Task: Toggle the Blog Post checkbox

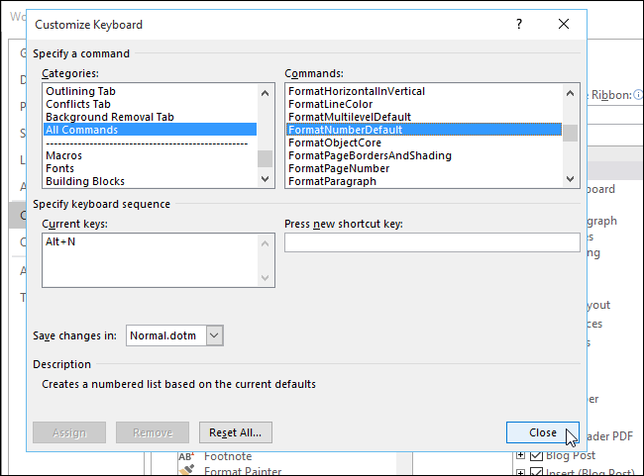Action: coord(536,456)
